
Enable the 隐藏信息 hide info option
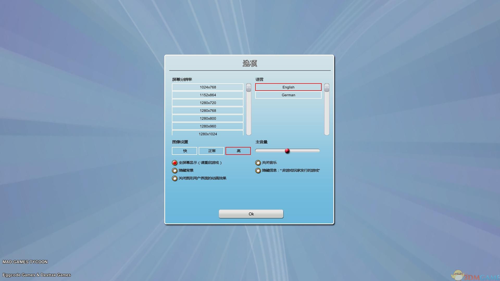pos(258,170)
